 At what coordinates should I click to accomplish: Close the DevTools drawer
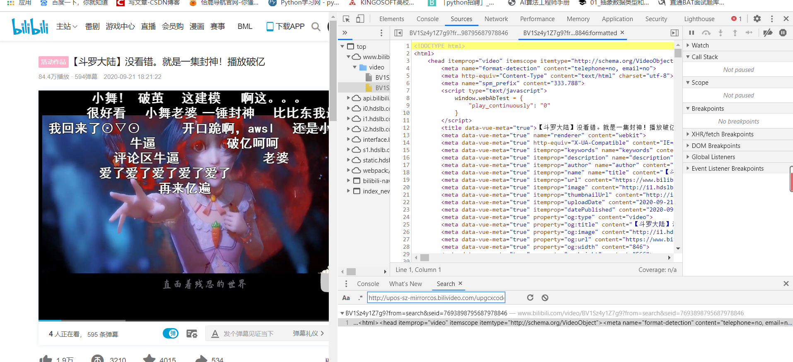tap(786, 283)
